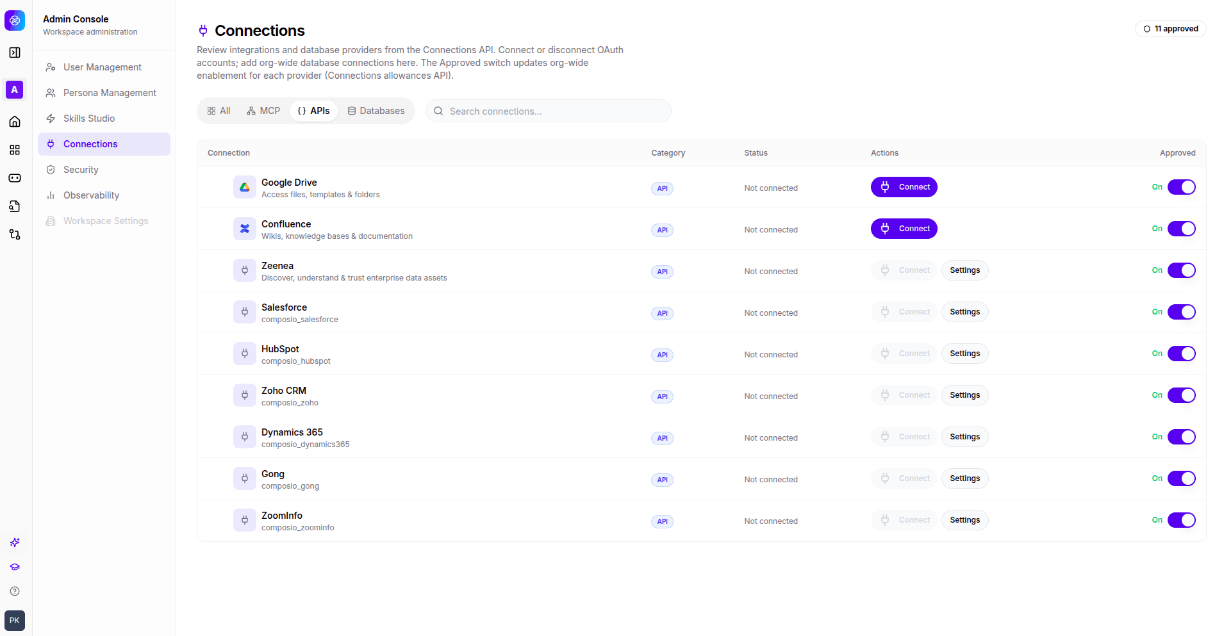This screenshot has width=1224, height=636.
Task: Switch off Approved for Zoho CRM
Action: (x=1182, y=395)
